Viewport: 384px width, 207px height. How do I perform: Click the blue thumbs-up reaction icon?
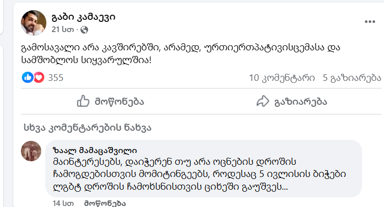[x=28, y=78]
